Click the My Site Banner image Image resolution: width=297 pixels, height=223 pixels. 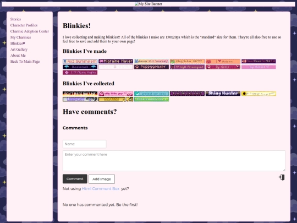[x=148, y=4]
